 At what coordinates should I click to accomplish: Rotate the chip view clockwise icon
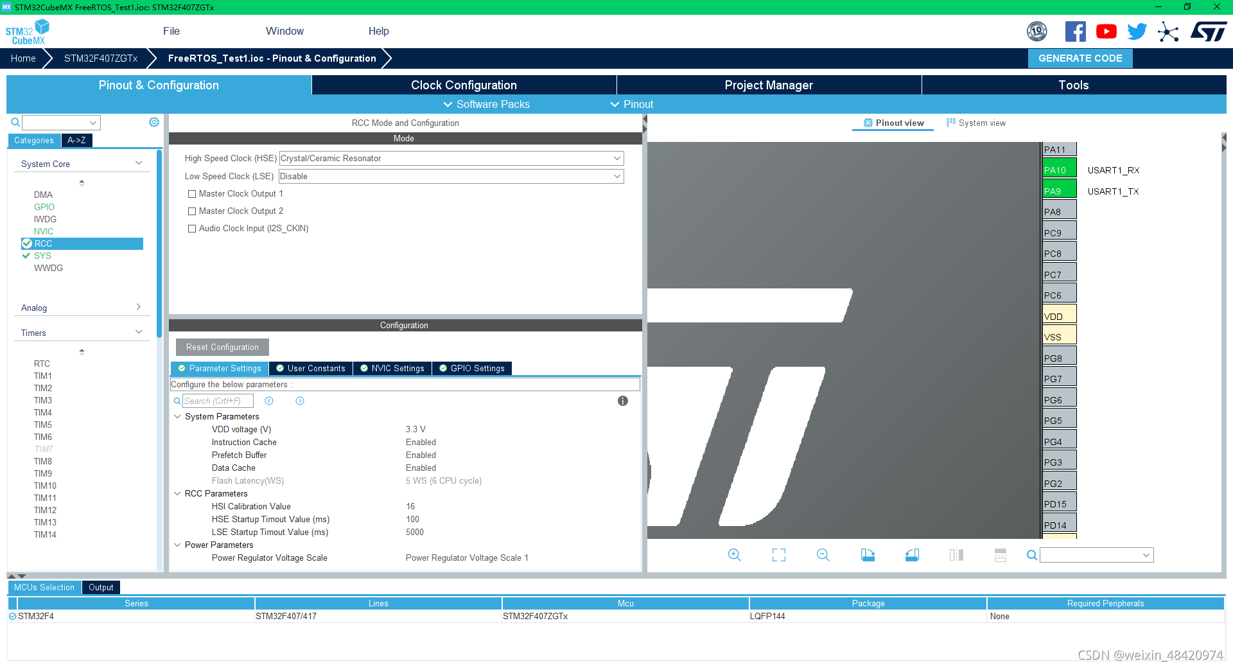868,555
